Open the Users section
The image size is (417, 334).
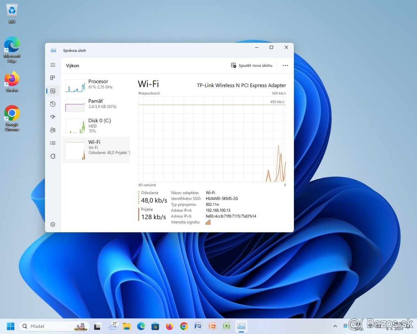[53, 130]
